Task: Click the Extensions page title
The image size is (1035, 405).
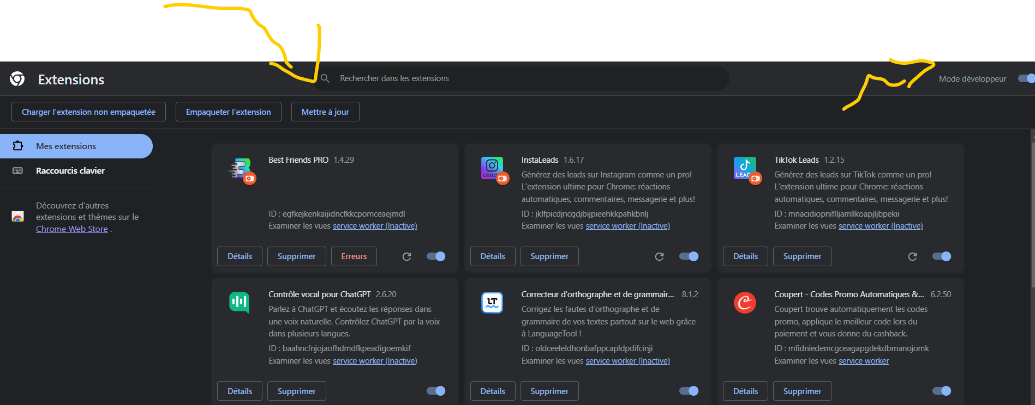Action: tap(71, 79)
